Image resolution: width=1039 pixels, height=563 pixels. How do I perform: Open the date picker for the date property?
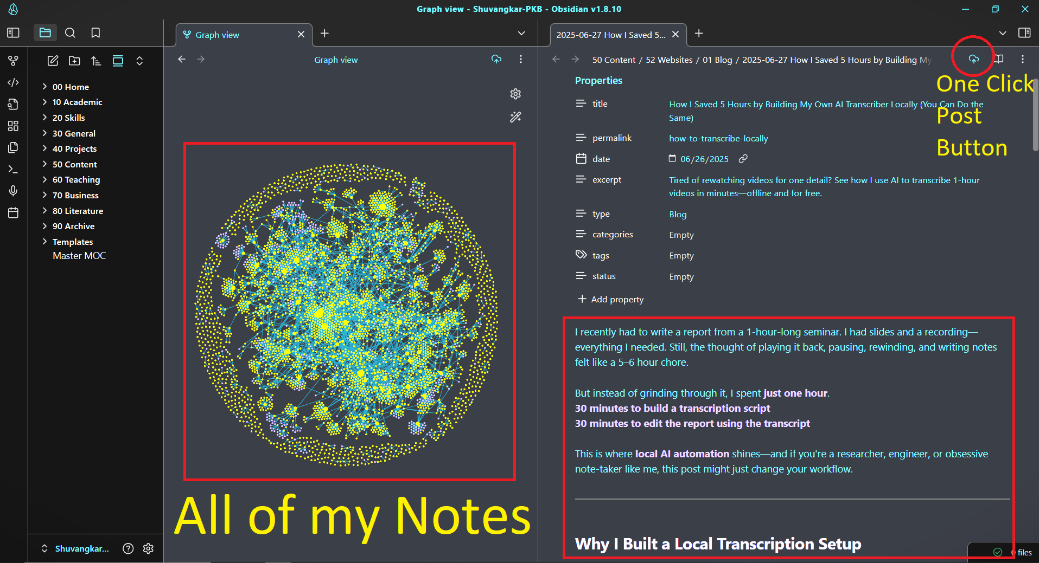coord(672,158)
